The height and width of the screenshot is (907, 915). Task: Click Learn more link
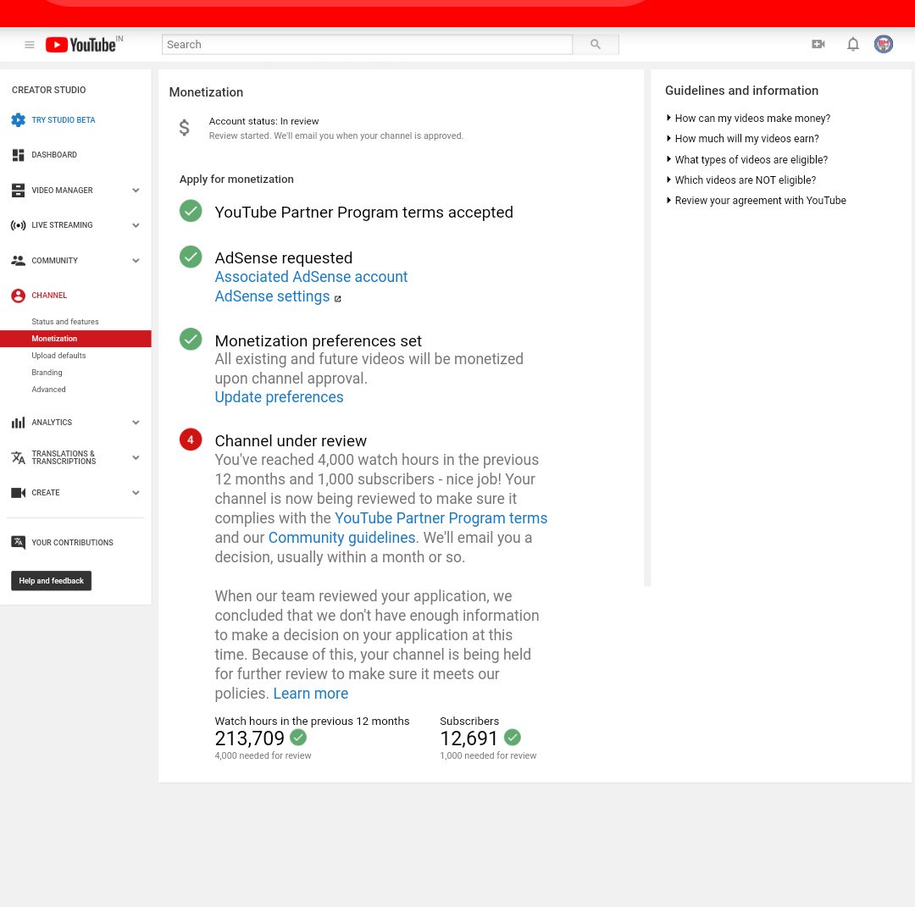coord(310,693)
